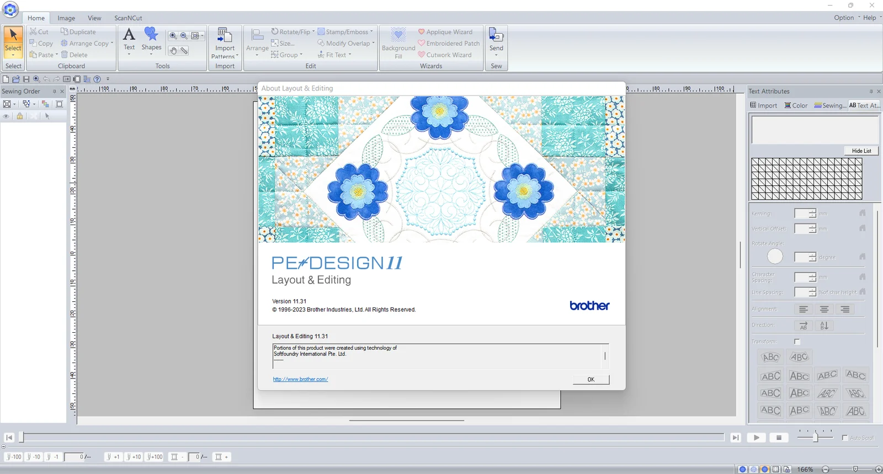Jump to start of stitch simulator
The image size is (883, 474).
(x=9, y=438)
